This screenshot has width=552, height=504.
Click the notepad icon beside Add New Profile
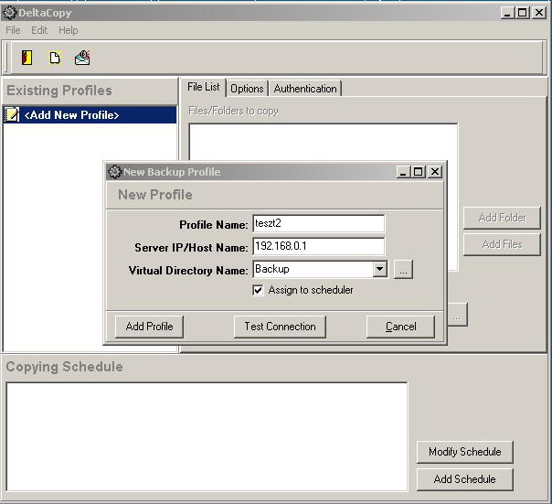[x=12, y=115]
